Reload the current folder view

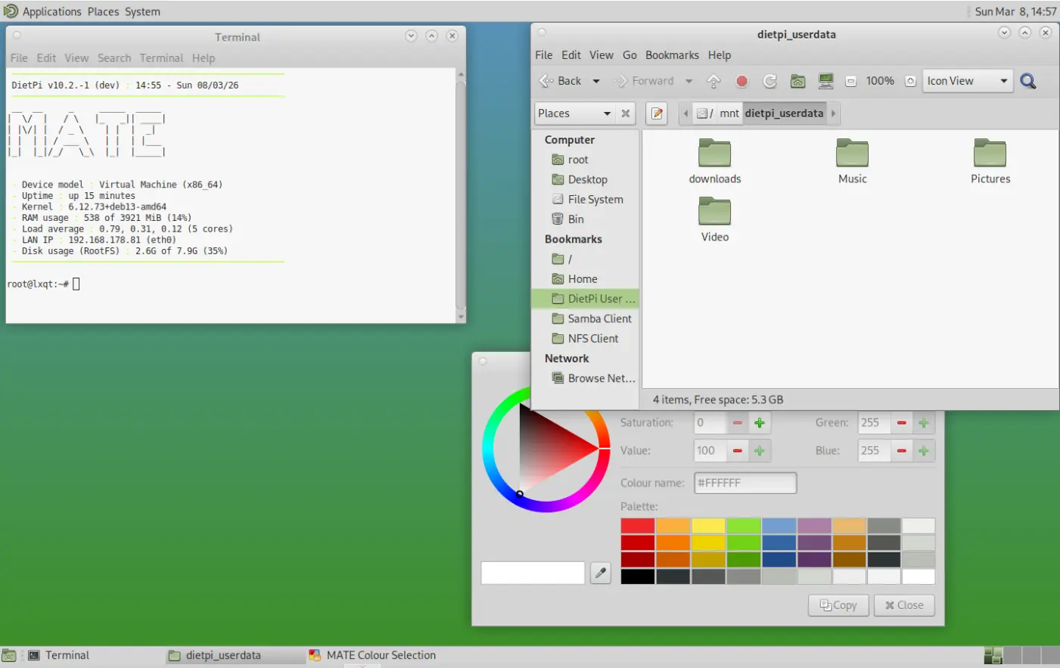pos(769,81)
